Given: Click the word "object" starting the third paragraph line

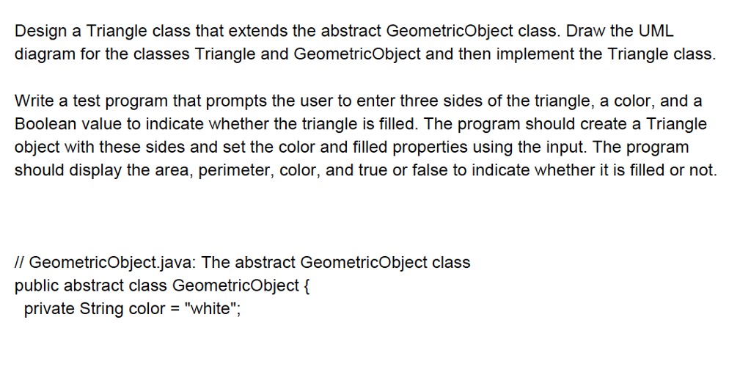Looking at the screenshot, I should [37, 147].
